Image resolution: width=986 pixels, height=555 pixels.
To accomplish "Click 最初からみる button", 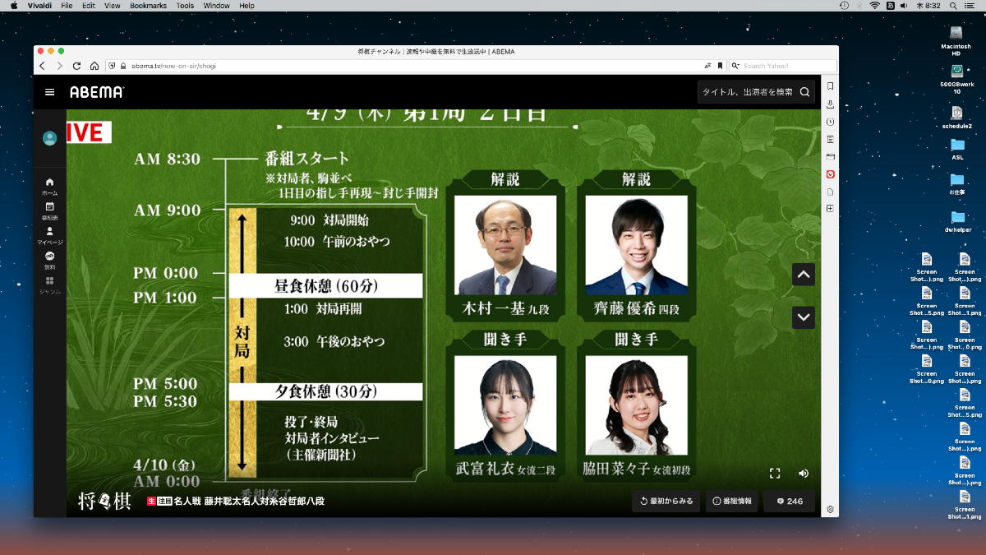I will tap(666, 501).
